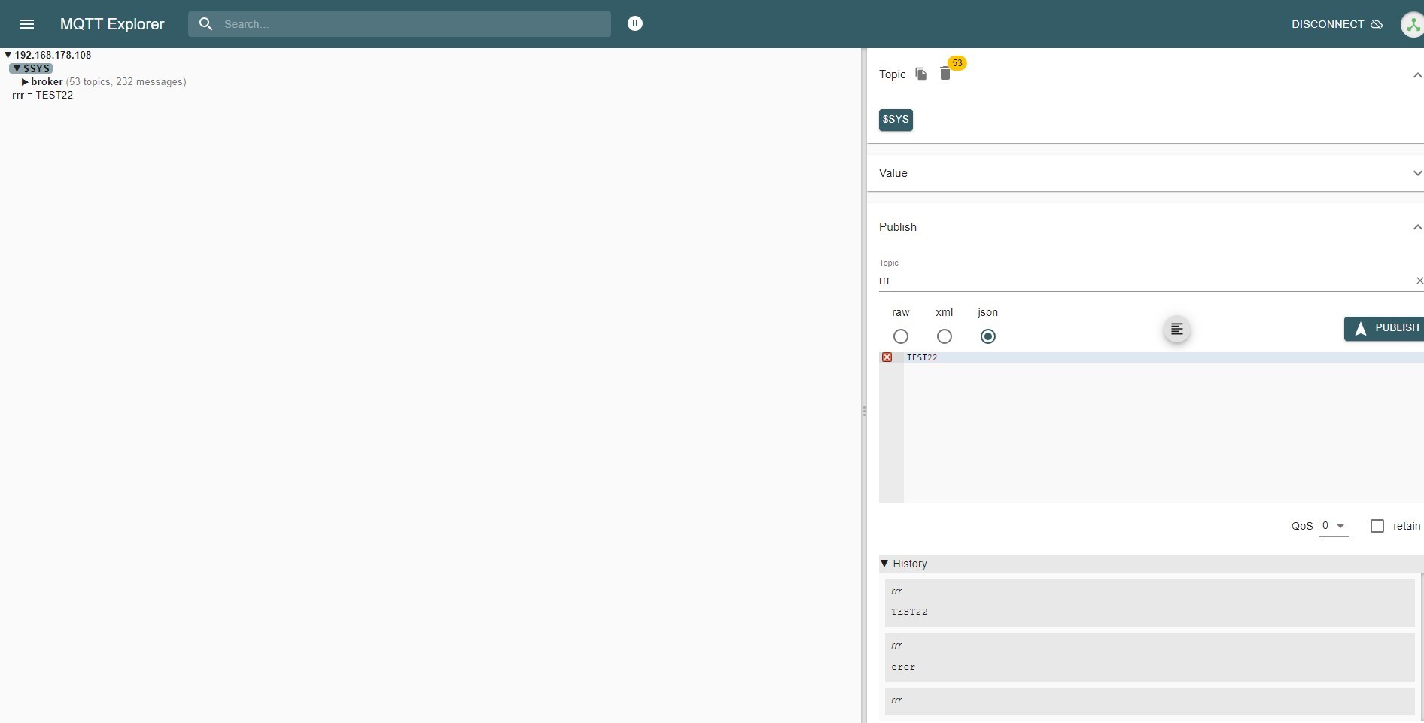
Task: Copy the topic to clipboard
Action: pyautogui.click(x=921, y=74)
